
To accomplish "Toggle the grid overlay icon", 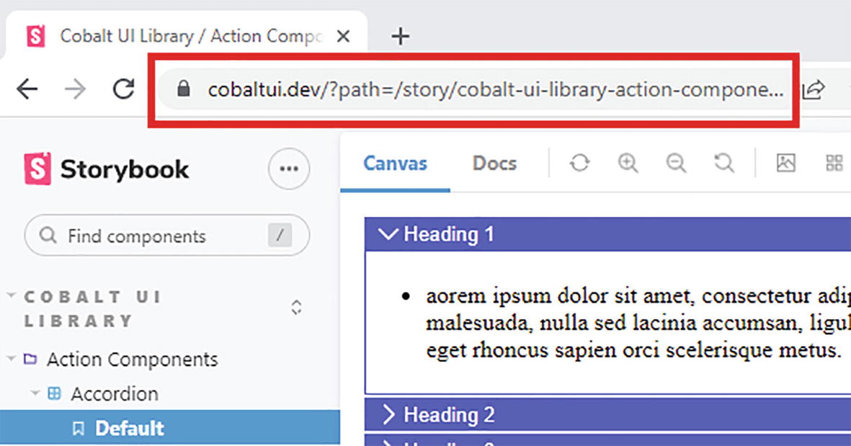I will click(x=834, y=164).
